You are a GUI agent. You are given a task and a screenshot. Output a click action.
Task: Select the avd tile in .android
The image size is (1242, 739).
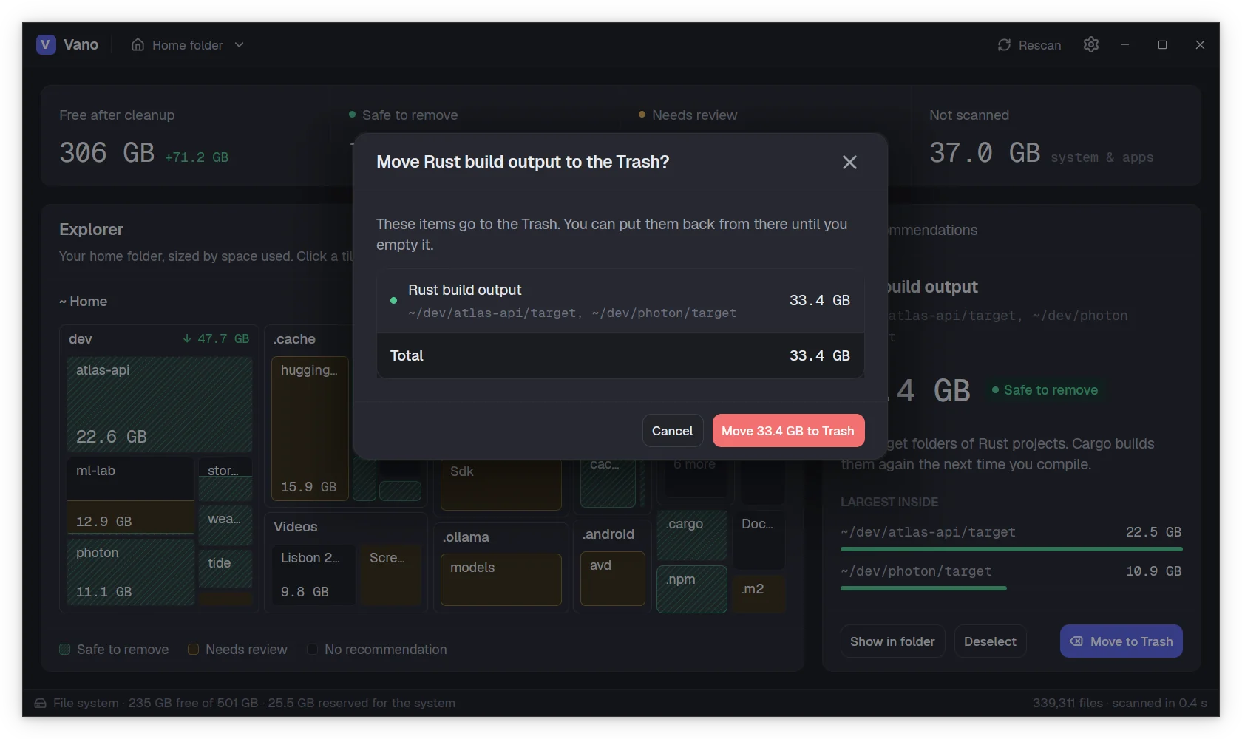613,579
